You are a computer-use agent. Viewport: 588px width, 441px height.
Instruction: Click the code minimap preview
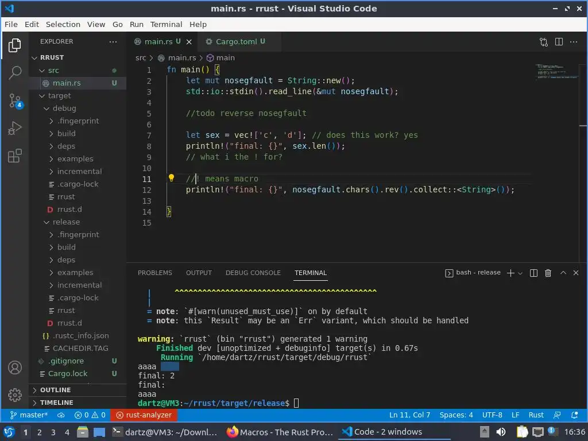coord(556,71)
